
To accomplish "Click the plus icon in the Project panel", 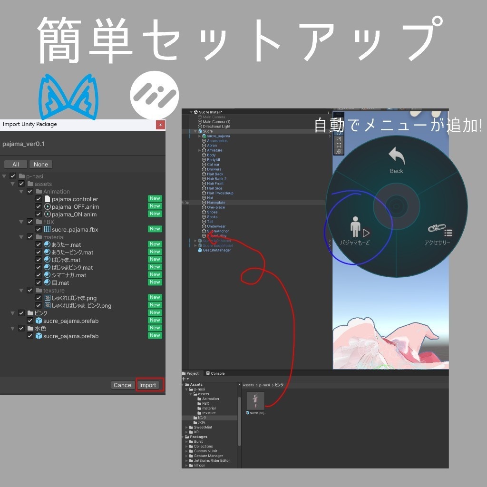I will click(184, 379).
